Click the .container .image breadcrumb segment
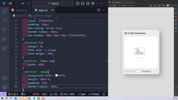This screenshot has height=100, width=178. tap(42, 16)
